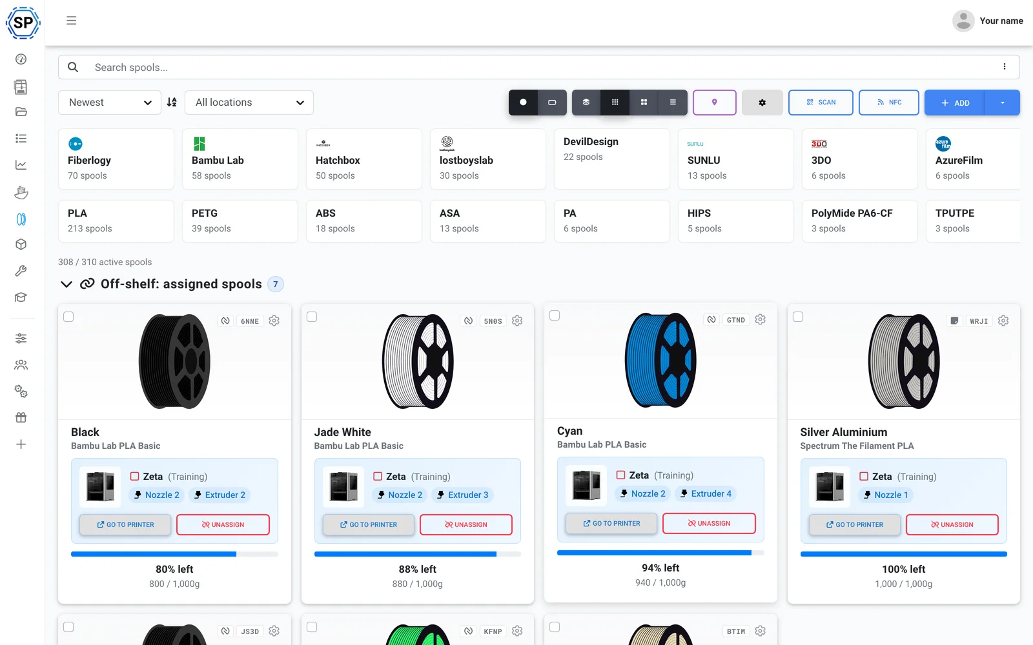
Task: Click the SP logo
Action: [x=23, y=23]
